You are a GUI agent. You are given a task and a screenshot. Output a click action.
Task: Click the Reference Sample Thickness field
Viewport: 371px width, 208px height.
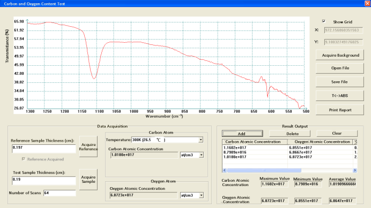tap(44, 149)
